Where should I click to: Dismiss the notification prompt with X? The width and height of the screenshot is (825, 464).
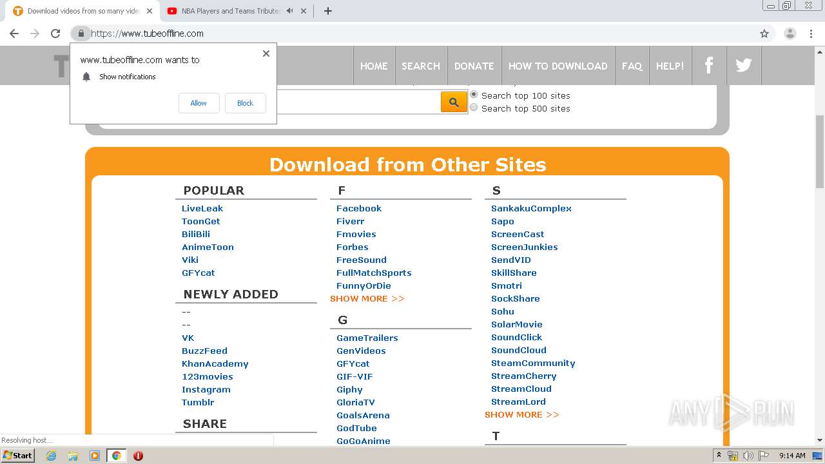click(266, 53)
